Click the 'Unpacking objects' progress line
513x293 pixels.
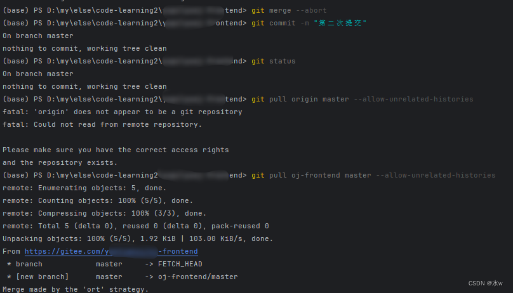tap(138, 239)
